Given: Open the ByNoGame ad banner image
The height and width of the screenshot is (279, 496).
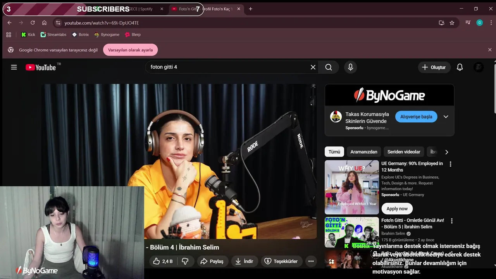Looking at the screenshot, I should [x=389, y=95].
